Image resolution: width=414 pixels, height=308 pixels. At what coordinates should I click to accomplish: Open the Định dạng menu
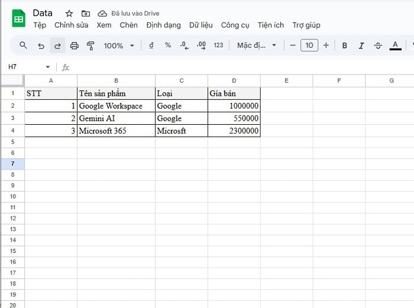click(x=163, y=25)
